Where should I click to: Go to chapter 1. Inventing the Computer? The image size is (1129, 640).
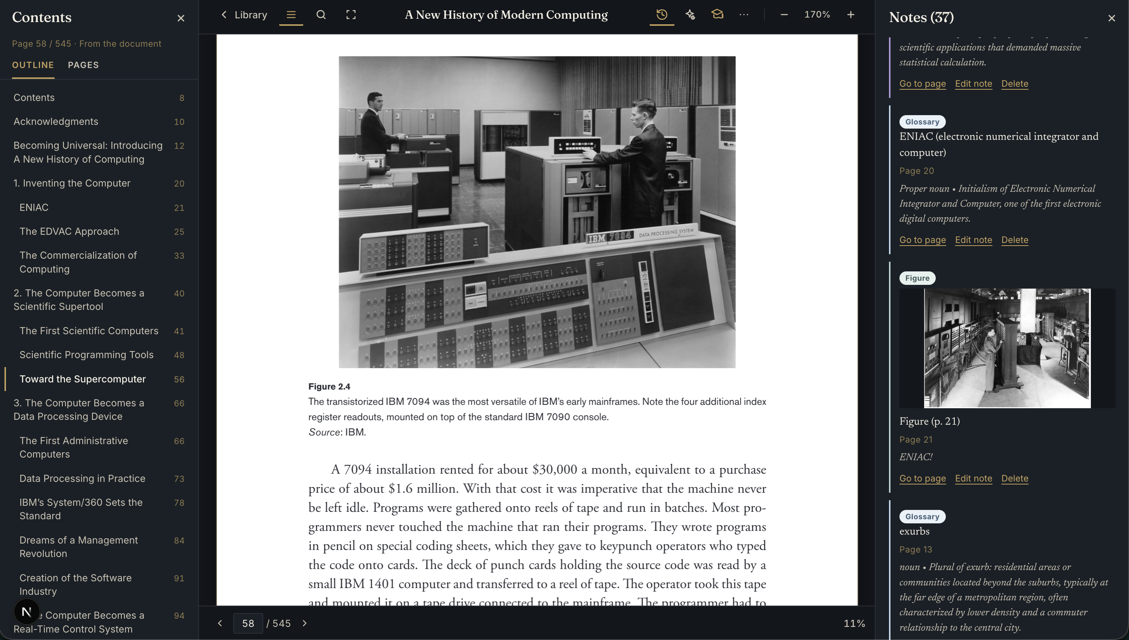pos(99,183)
